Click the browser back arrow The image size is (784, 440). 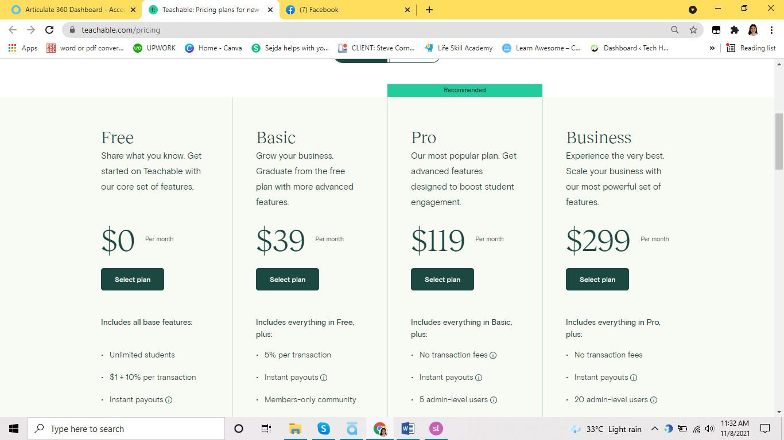click(x=13, y=30)
